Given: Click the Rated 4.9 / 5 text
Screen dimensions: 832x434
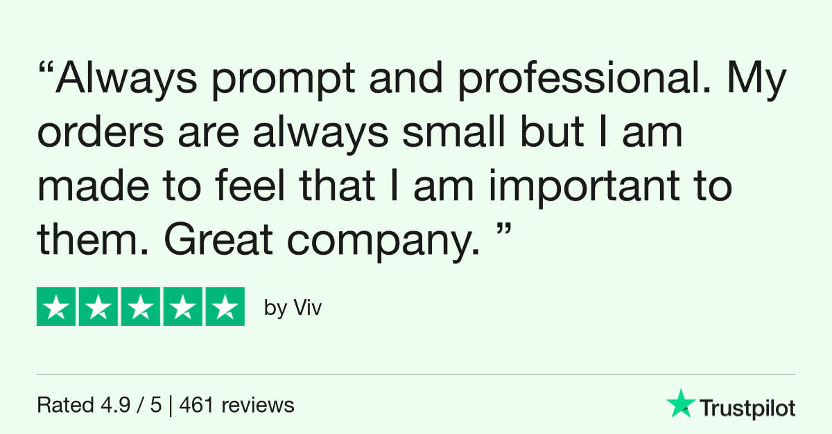Looking at the screenshot, I should [99, 405].
